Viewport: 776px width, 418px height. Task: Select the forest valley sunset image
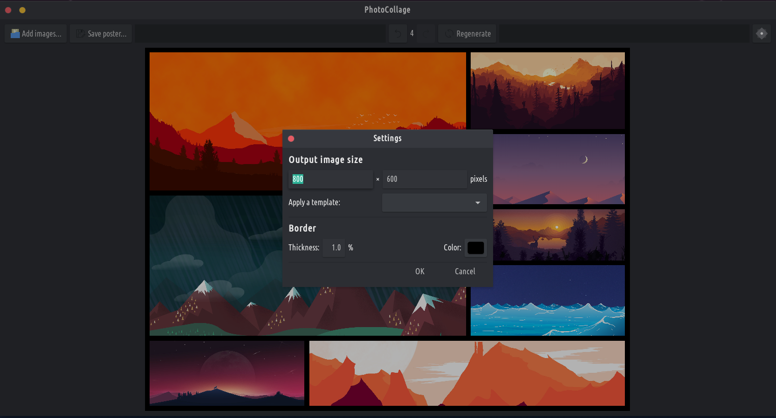[548, 90]
